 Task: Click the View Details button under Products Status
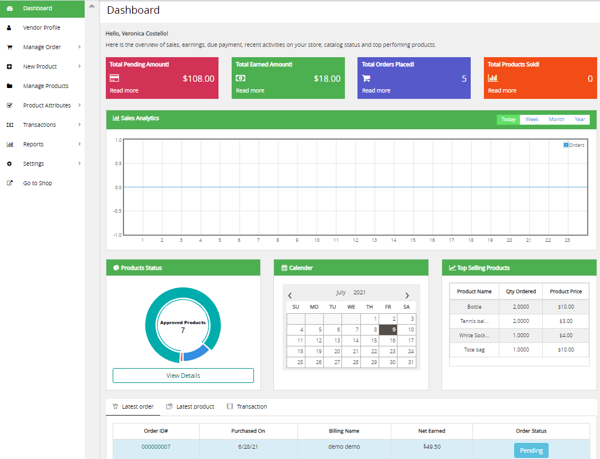pos(183,376)
